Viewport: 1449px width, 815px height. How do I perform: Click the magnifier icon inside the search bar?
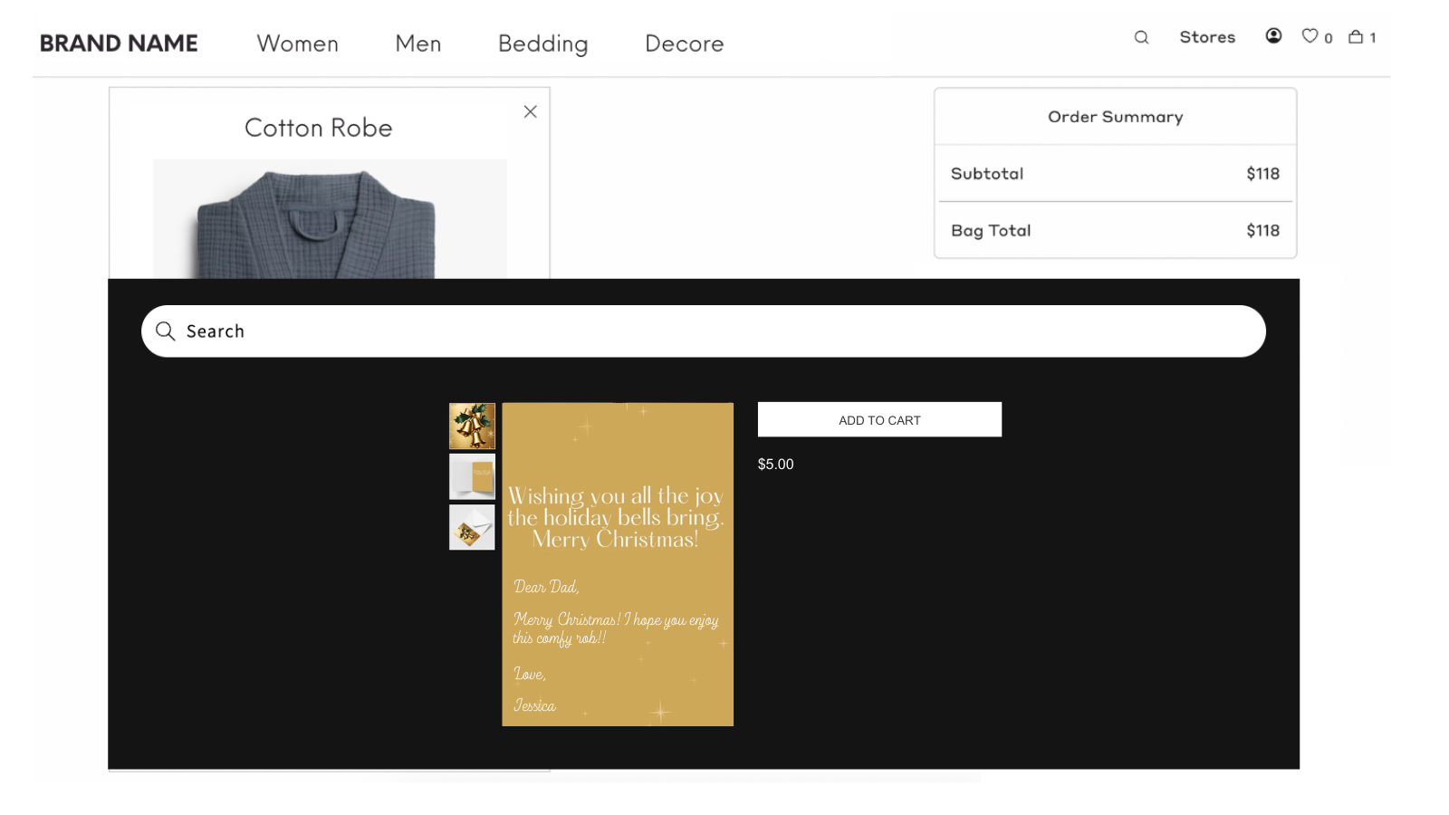(165, 331)
